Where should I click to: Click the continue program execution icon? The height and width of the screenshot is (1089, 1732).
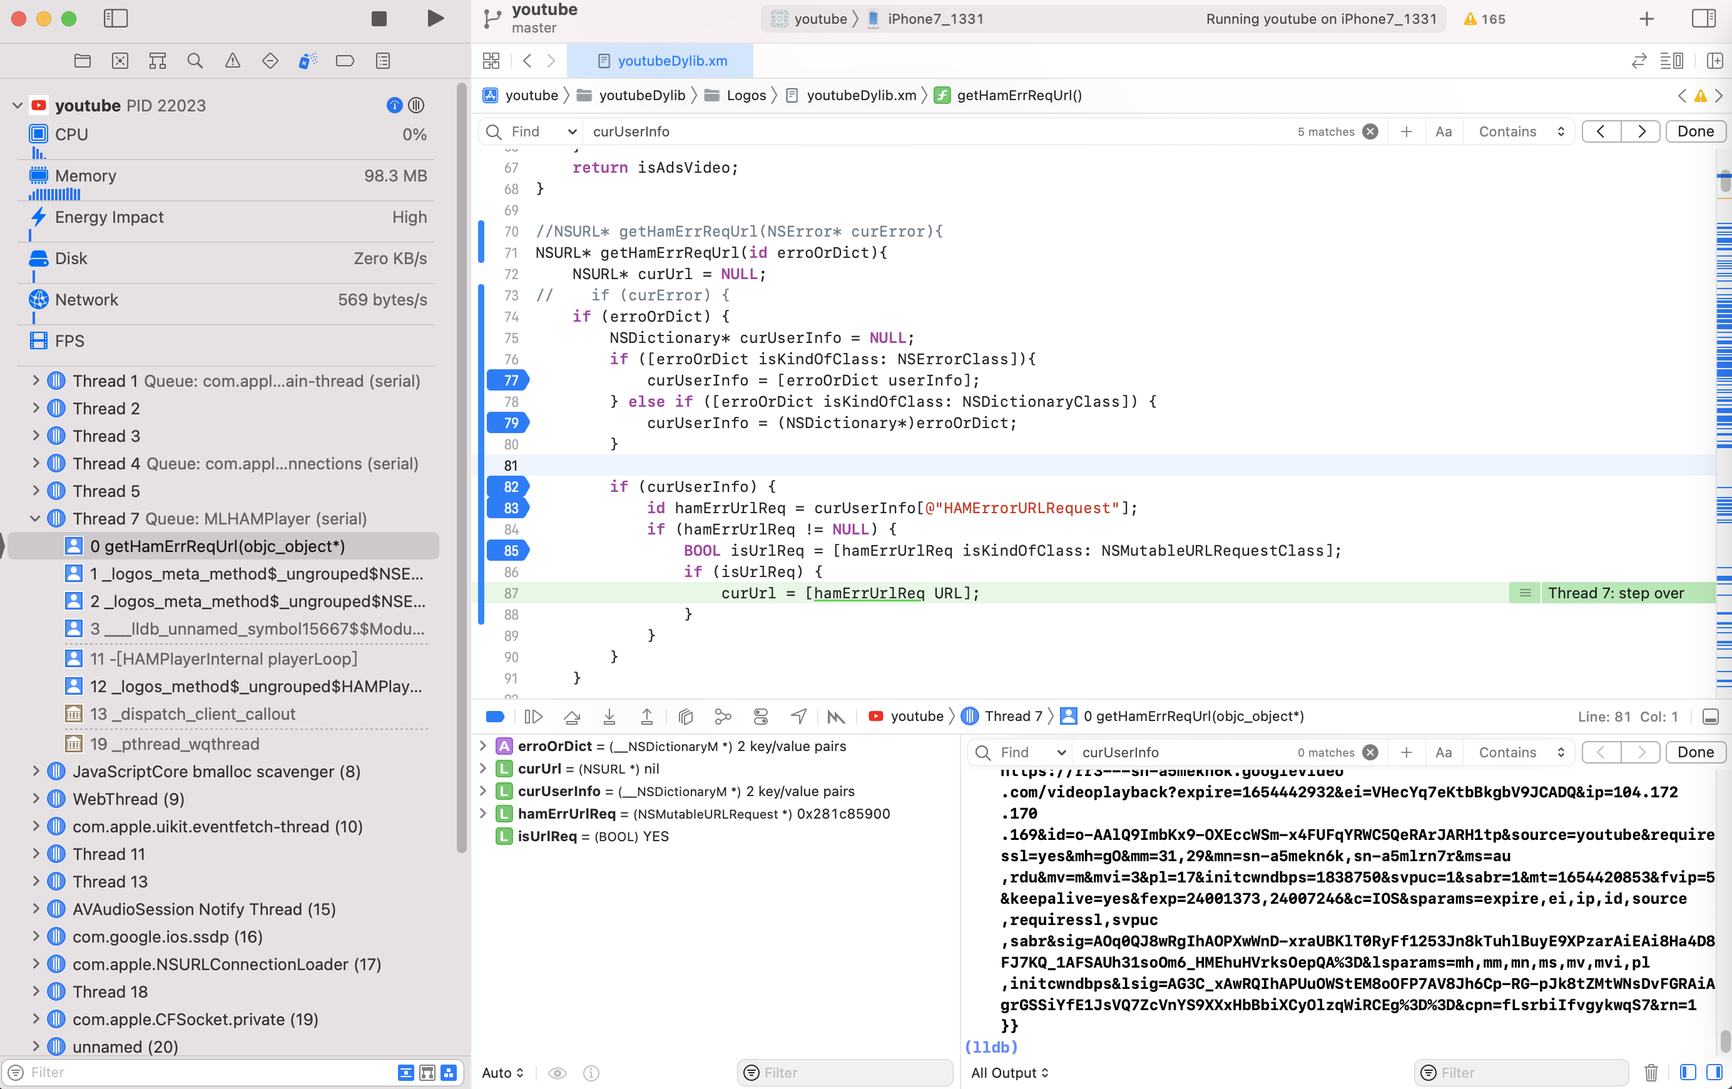[x=533, y=715]
